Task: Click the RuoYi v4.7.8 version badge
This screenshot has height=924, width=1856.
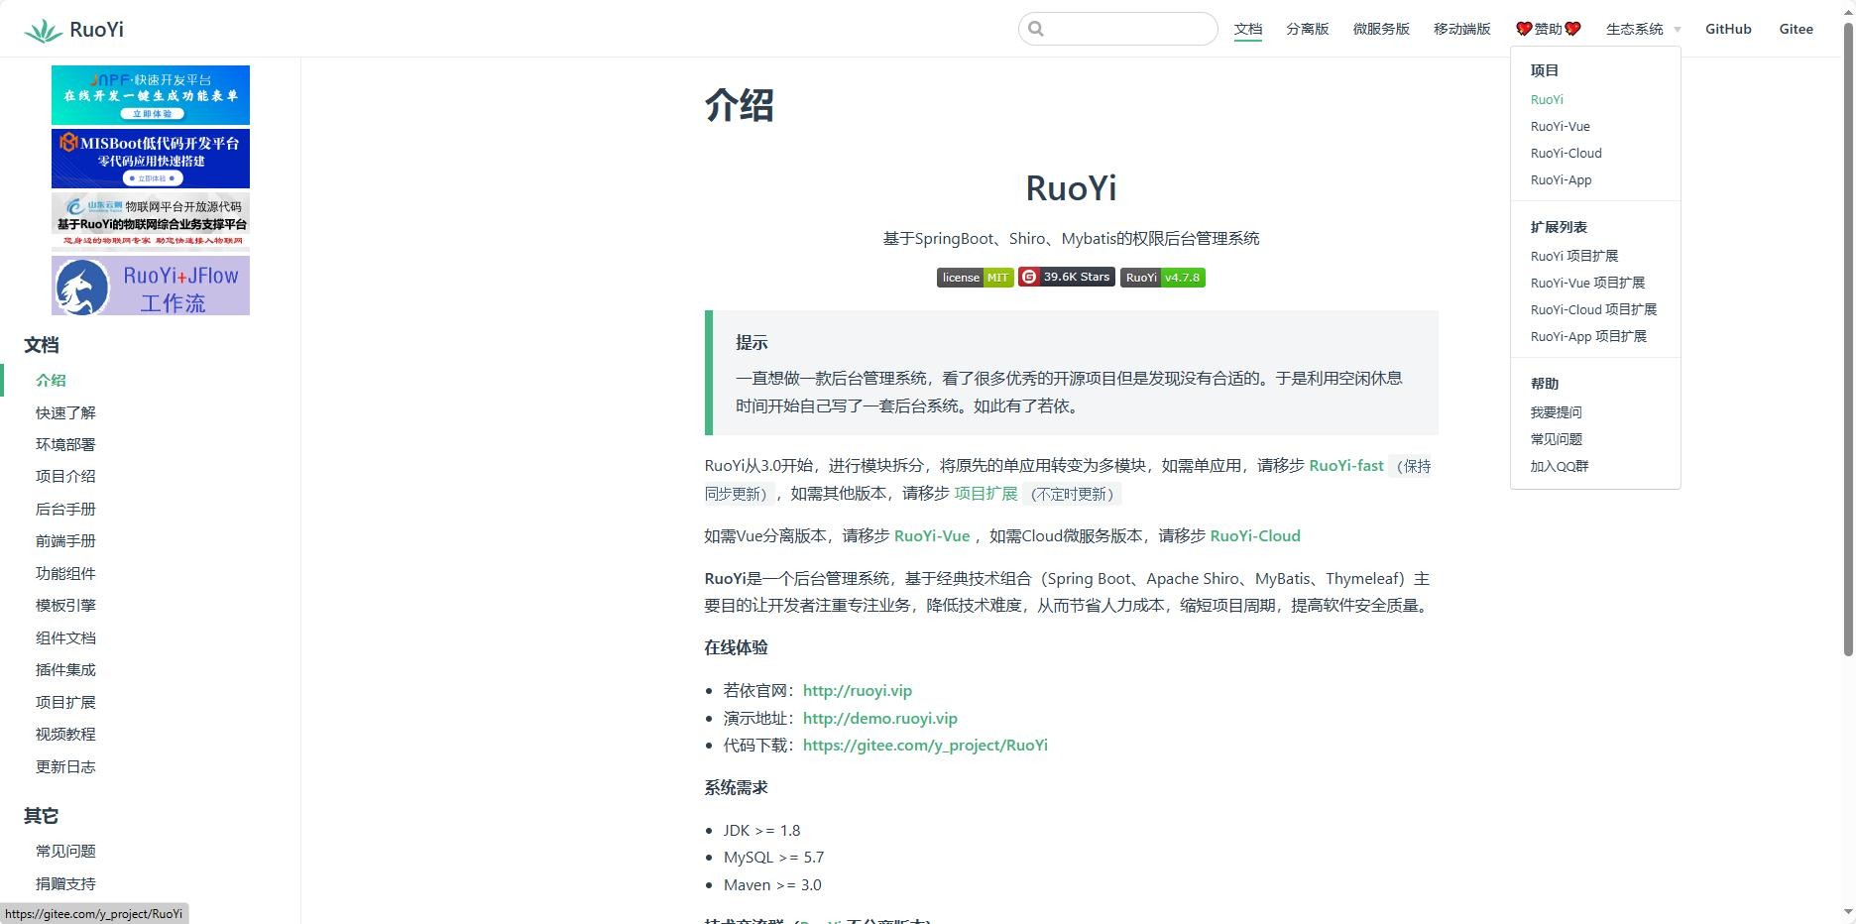Action: pos(1162,278)
